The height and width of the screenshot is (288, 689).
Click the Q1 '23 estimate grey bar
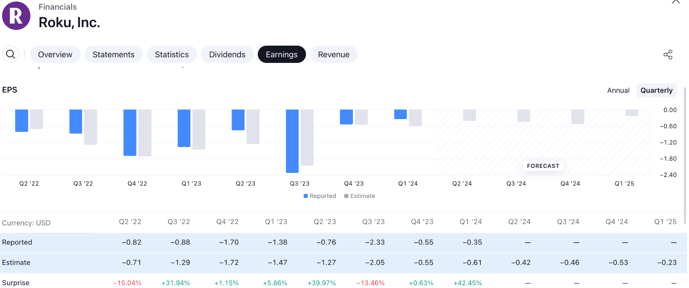[x=199, y=130]
